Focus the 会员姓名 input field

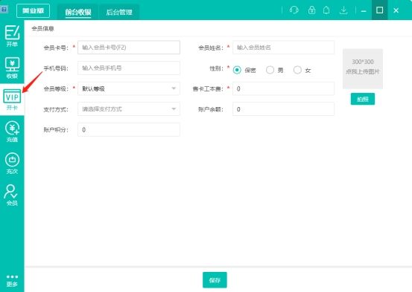(284, 48)
